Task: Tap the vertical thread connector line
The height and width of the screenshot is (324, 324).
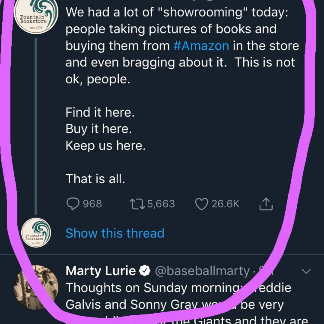Action: 36,126
